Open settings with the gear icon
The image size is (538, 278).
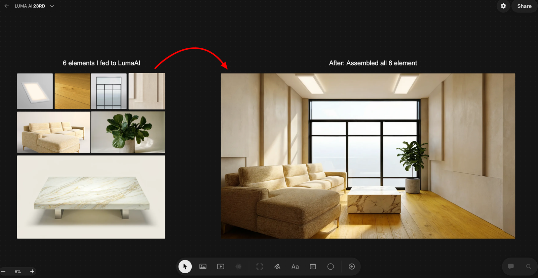[x=503, y=6]
